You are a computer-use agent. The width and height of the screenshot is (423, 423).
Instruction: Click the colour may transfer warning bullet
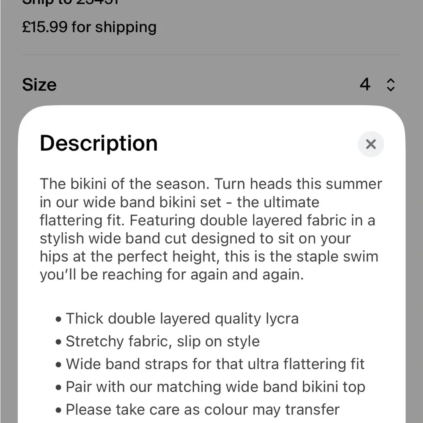(x=202, y=409)
